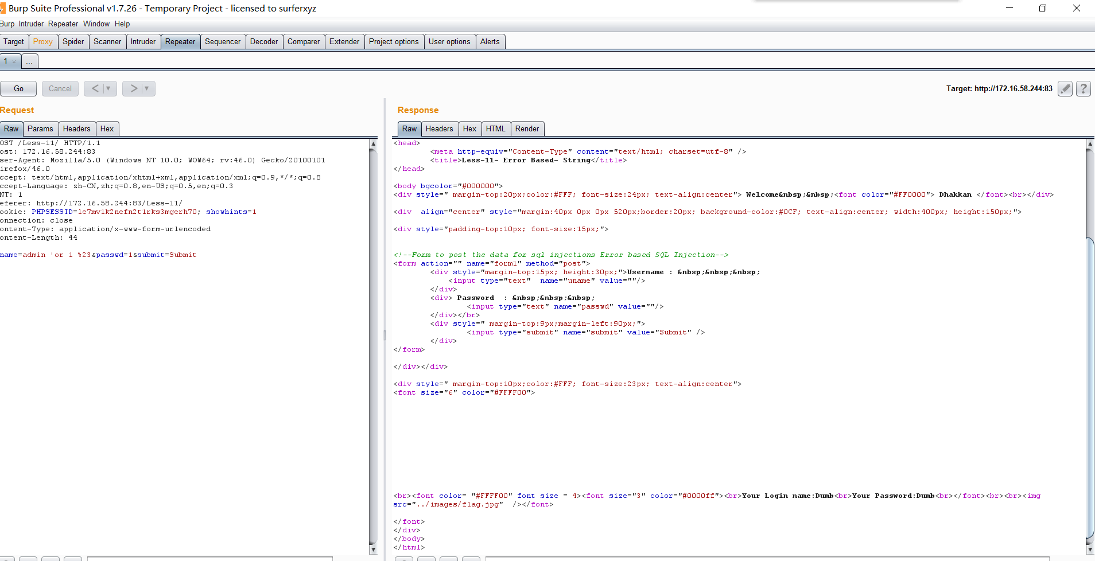
Task: Select the Headers tab in the Request pane
Action: click(x=76, y=128)
